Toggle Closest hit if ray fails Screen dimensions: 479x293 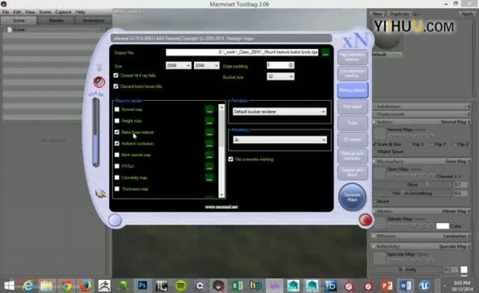[x=116, y=75]
